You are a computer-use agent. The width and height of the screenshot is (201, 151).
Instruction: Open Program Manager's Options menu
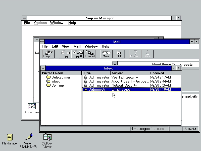pos(40,23)
